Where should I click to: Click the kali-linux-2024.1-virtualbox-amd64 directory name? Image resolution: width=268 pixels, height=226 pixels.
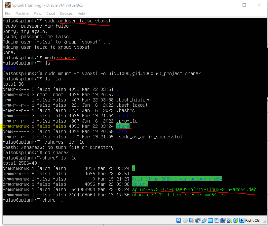(177, 179)
